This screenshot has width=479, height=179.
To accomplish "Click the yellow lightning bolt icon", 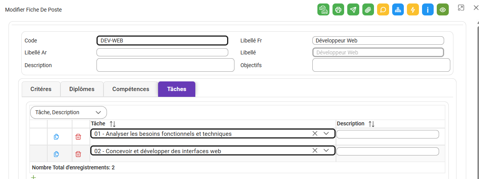I will (x=413, y=10).
